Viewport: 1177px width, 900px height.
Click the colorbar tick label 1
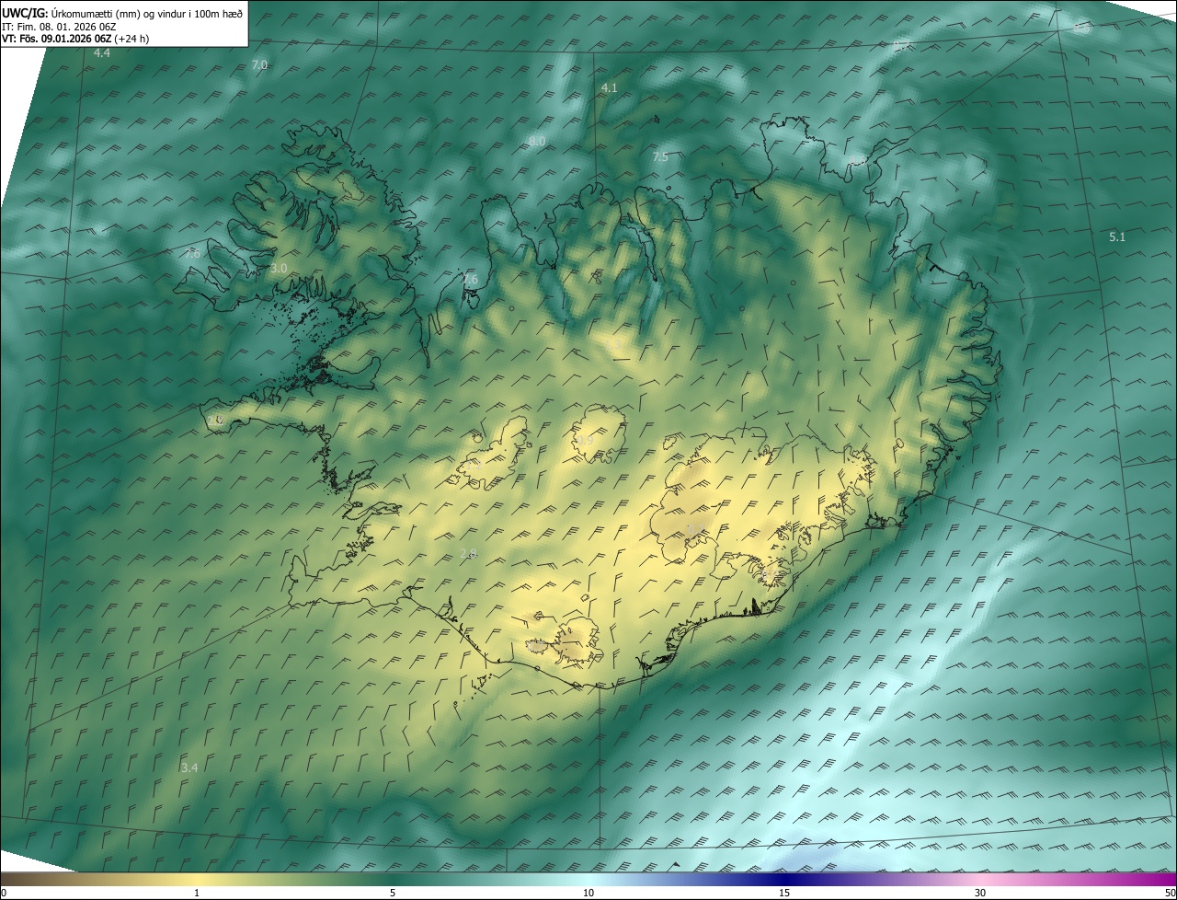(x=197, y=894)
